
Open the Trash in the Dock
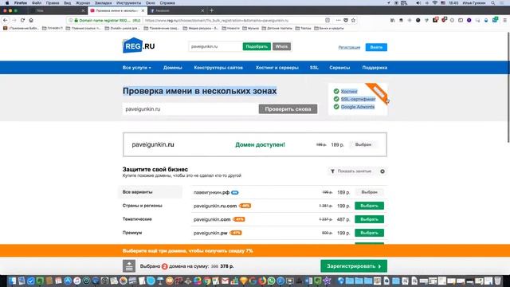tap(497, 281)
